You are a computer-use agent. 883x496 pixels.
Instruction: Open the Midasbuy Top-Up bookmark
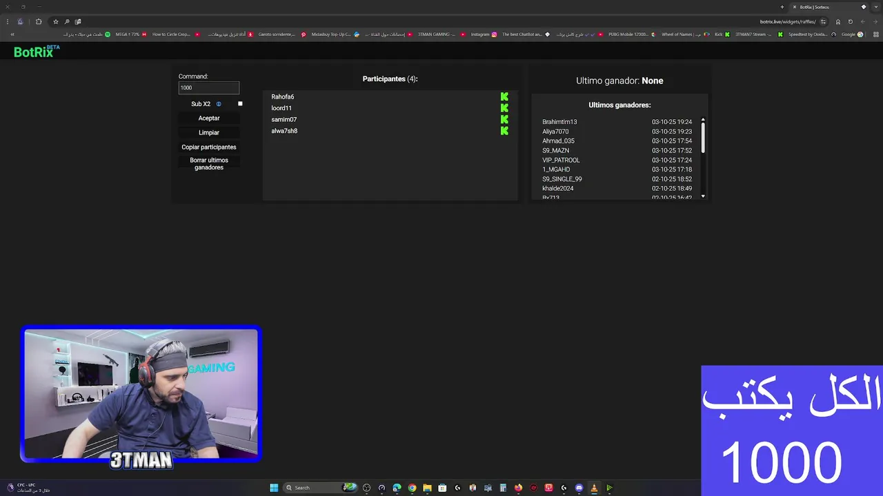pyautogui.click(x=335, y=34)
